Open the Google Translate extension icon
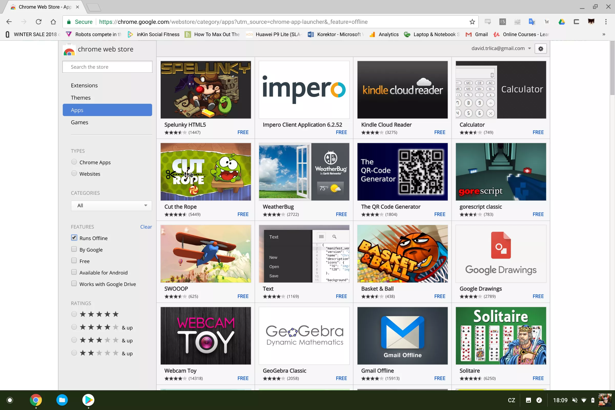 pos(531,22)
